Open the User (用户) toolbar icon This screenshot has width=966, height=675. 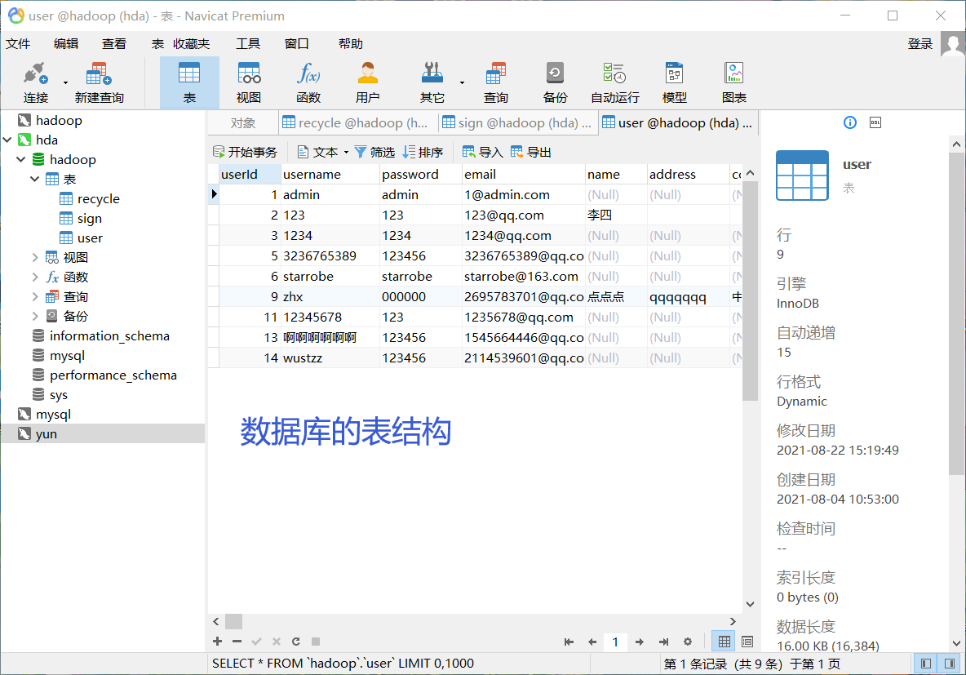[x=367, y=82]
